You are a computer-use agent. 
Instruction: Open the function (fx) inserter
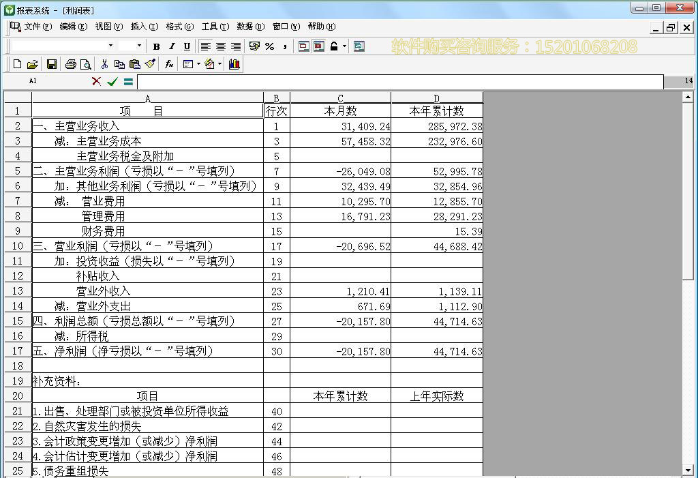(x=168, y=63)
